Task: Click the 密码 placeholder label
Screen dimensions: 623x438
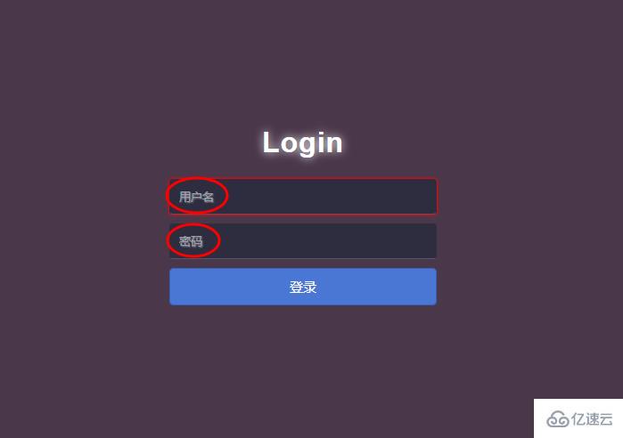Action: [x=191, y=241]
